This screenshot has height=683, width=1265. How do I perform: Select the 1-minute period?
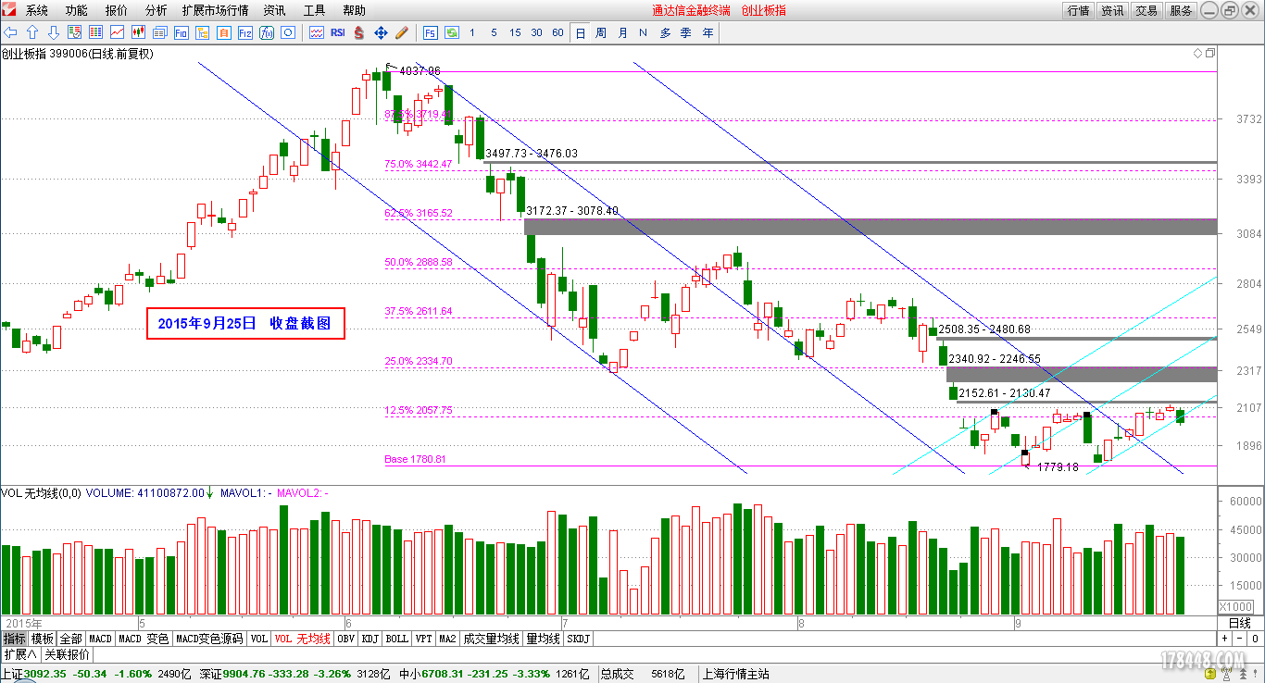[x=472, y=32]
